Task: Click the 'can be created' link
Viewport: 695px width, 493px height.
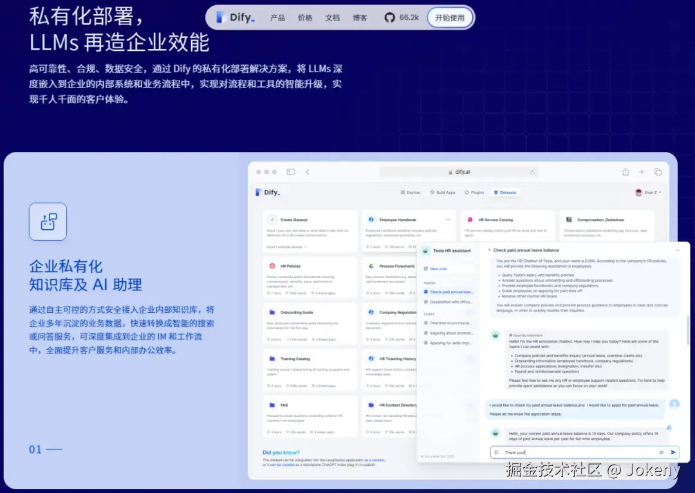Action: pyautogui.click(x=282, y=465)
